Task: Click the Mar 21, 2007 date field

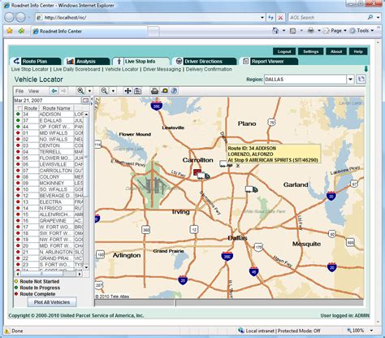Action: (48, 101)
